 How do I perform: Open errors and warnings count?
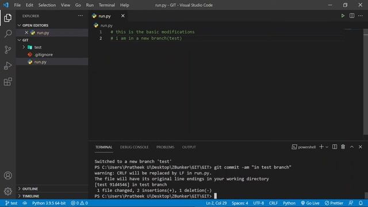pyautogui.click(x=79, y=203)
